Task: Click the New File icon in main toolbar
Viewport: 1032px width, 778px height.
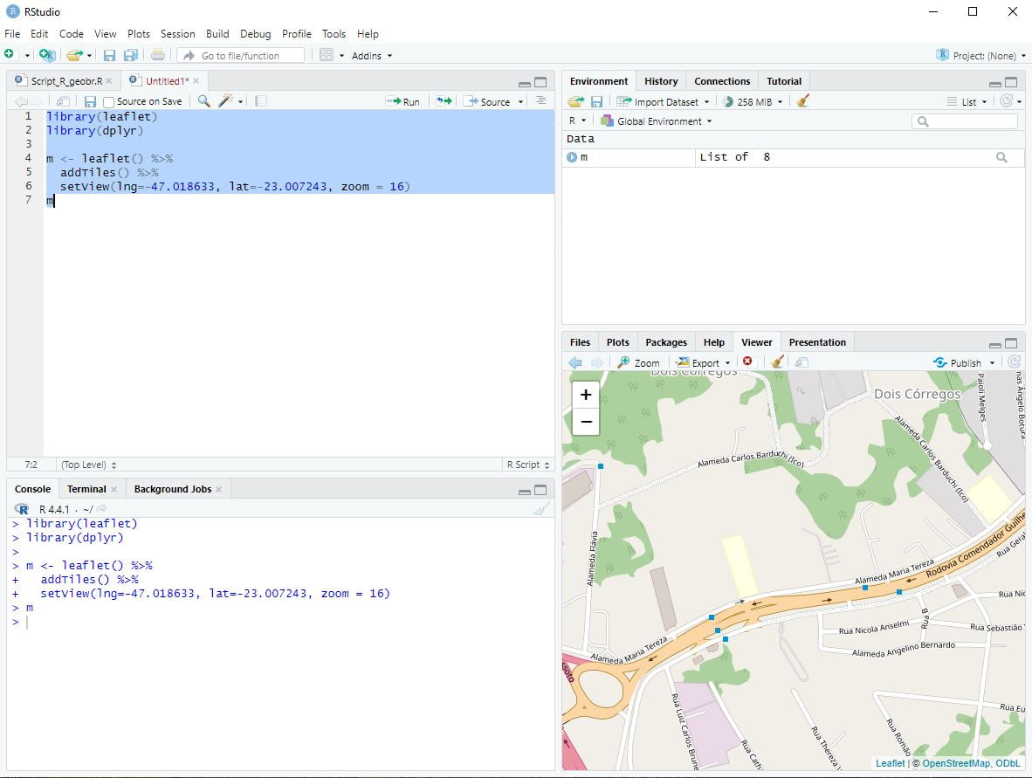Action: click(x=10, y=55)
